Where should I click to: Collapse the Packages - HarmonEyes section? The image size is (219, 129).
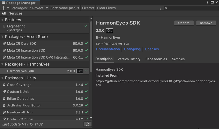point(2,64)
